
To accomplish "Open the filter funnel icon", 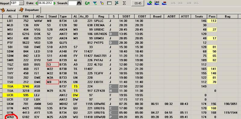I will (x=95, y=3).
